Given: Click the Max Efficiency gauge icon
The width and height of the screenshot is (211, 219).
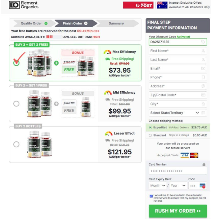Looking at the screenshot, I should pos(107,52).
